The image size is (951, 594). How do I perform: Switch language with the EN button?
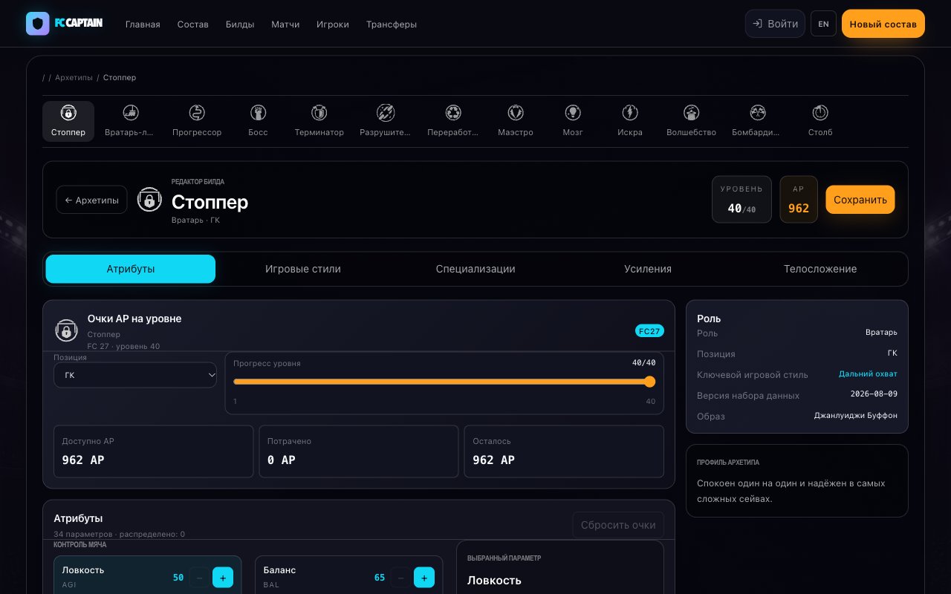click(x=823, y=24)
